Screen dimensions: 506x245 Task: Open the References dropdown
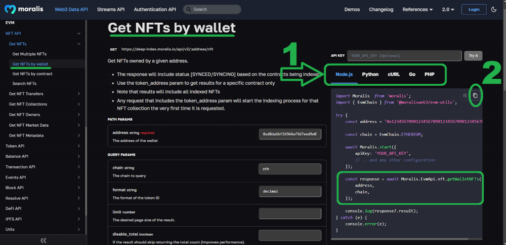tap(418, 9)
